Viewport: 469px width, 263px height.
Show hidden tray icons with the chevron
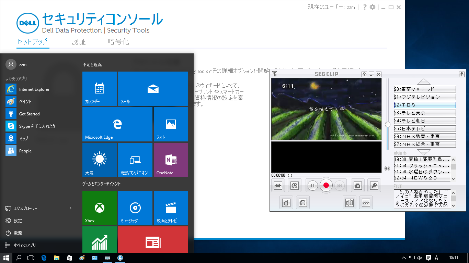pos(404,258)
